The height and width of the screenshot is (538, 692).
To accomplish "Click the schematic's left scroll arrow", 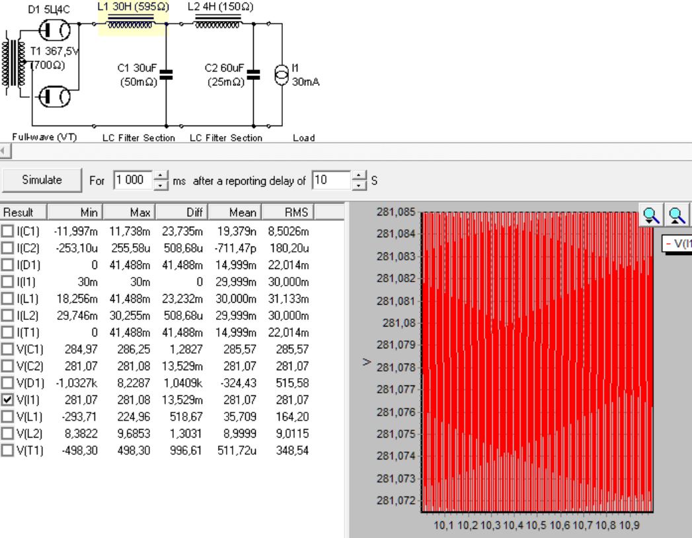I will pyautogui.click(x=3, y=151).
